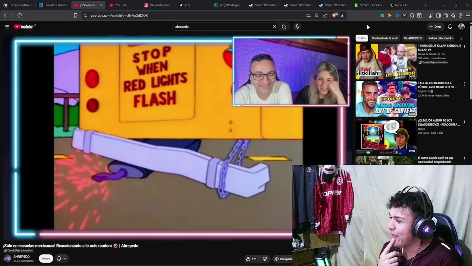
Task: Reload the current page
Action: (20, 16)
